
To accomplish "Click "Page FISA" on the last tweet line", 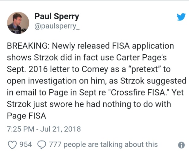I will click(x=26, y=116).
